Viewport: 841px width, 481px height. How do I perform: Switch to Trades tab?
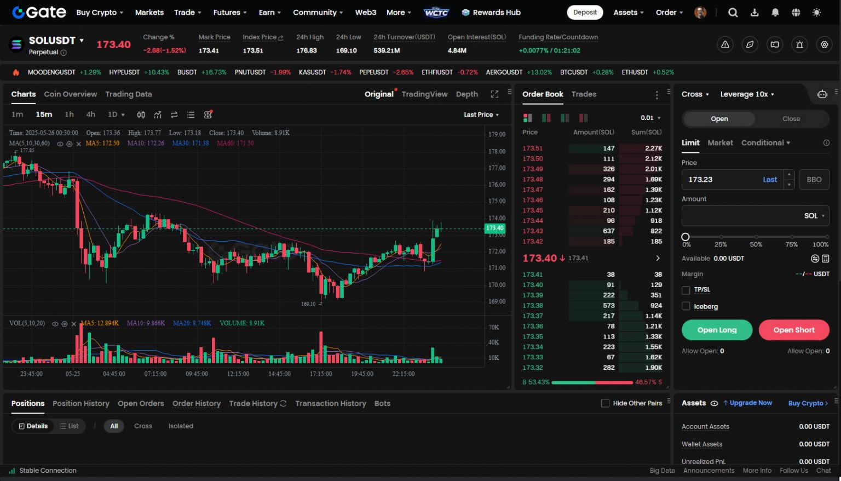(x=584, y=94)
